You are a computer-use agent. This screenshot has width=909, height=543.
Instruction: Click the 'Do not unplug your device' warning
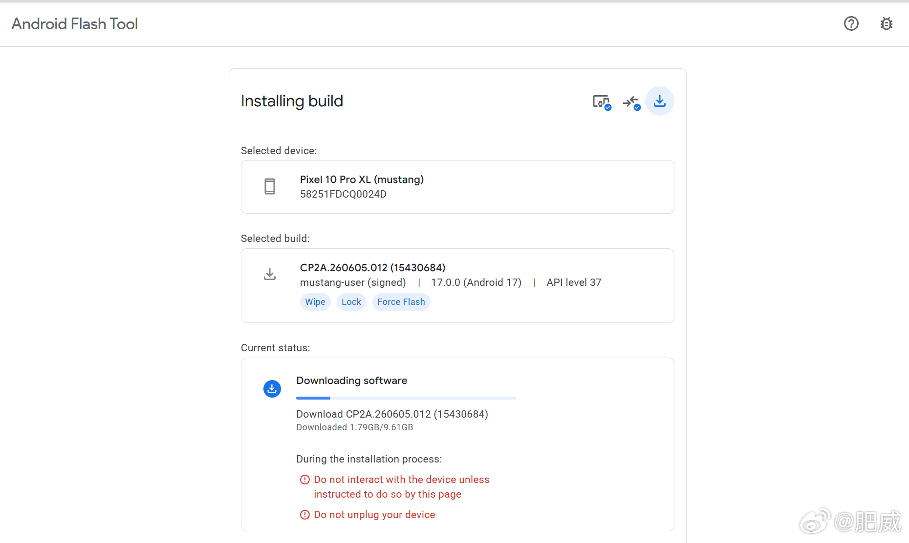click(374, 515)
